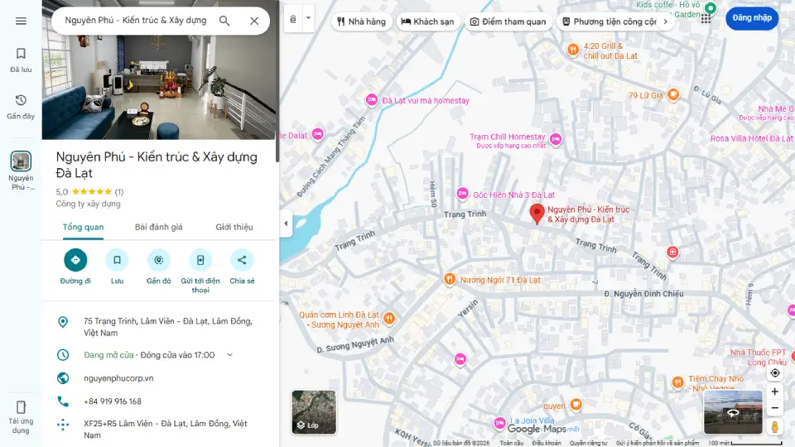This screenshot has height=447, width=795.
Task: Zoom out with minus button
Action: tap(775, 408)
